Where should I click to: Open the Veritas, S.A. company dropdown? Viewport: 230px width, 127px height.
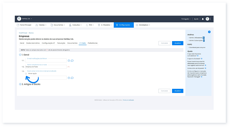(x=27, y=19)
